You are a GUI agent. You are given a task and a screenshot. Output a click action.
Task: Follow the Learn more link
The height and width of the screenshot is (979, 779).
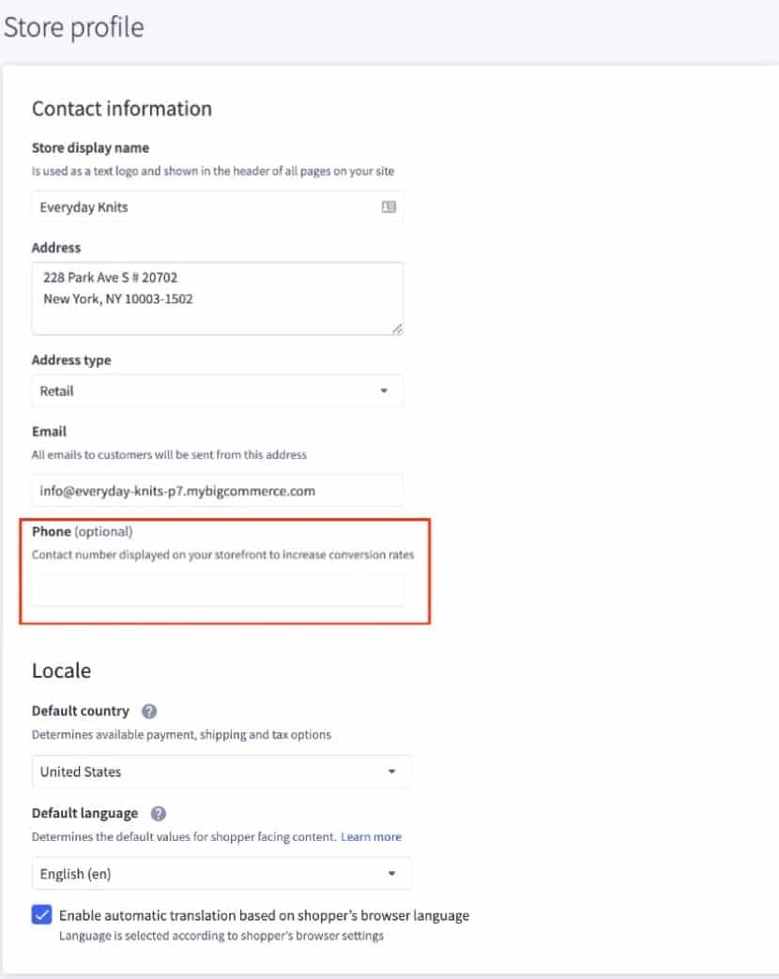pyautogui.click(x=371, y=836)
